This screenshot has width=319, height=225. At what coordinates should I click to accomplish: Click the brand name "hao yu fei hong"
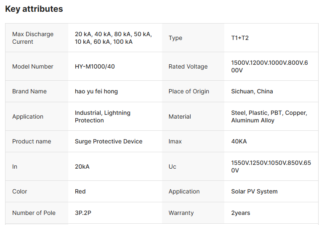click(96, 91)
